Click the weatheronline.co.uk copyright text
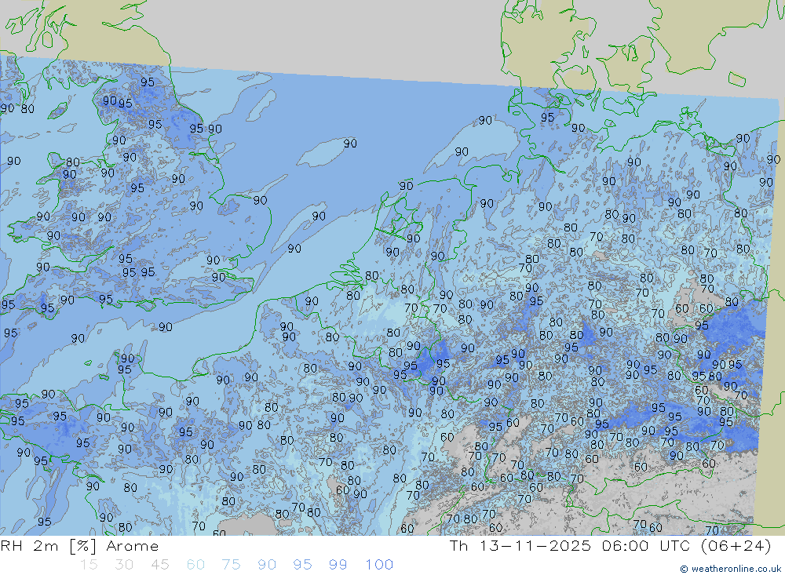 click(730, 569)
